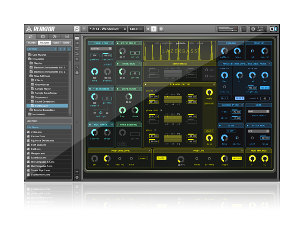Image resolution: width=304 pixels, height=232 pixels.
Task: Open the Wanderlust preset selector dropdown
Action: pyautogui.click(x=108, y=29)
